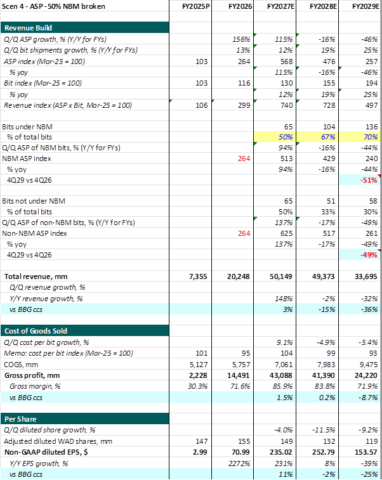382x480 pixels.
Task: Select the 2272% Y/Y EPS growth cell
Action: pos(239,464)
